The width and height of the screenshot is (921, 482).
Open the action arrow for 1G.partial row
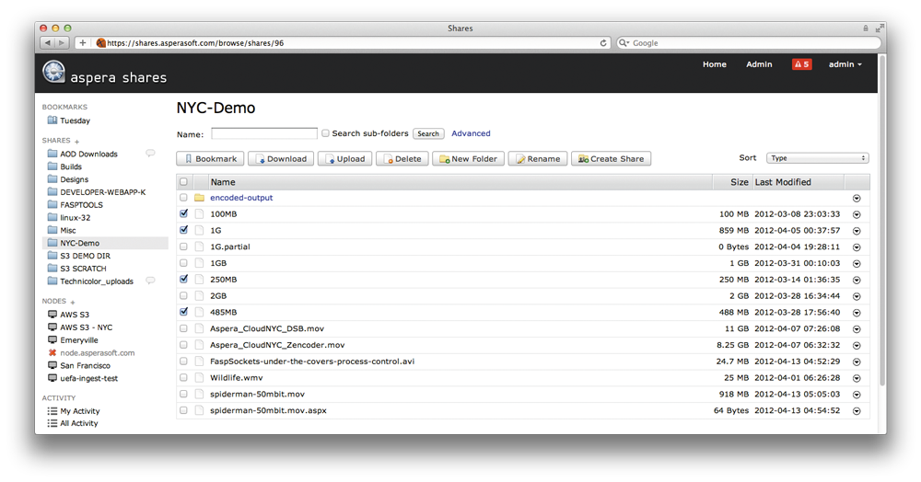[x=857, y=247]
